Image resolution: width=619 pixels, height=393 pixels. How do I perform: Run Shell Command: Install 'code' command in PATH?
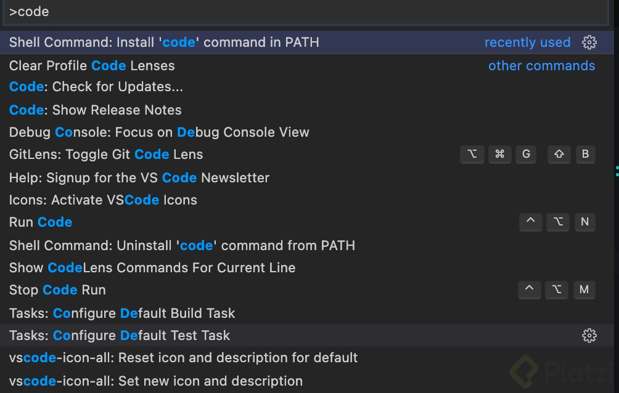tap(307, 43)
